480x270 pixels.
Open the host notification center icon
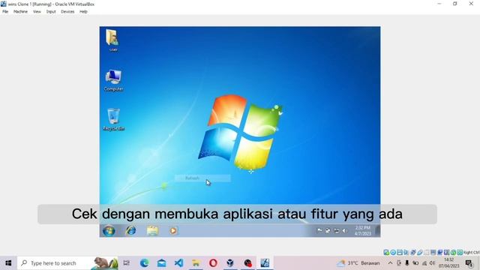point(469,263)
